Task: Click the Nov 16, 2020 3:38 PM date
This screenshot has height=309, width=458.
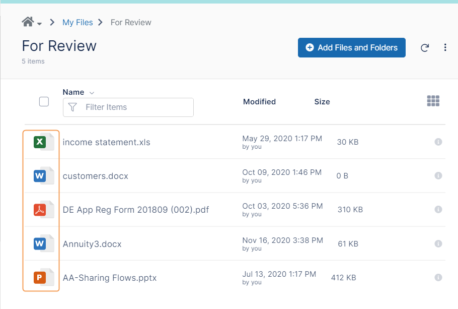Action: 283,240
